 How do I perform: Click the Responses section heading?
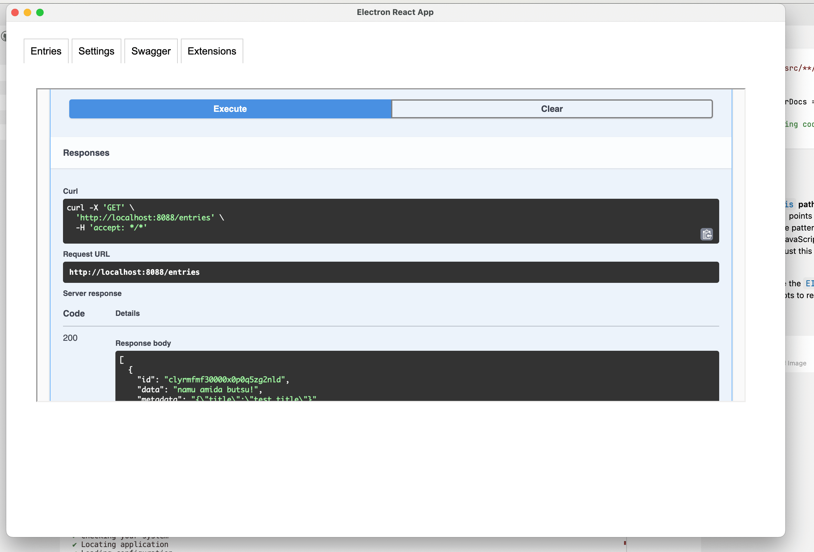(x=86, y=153)
